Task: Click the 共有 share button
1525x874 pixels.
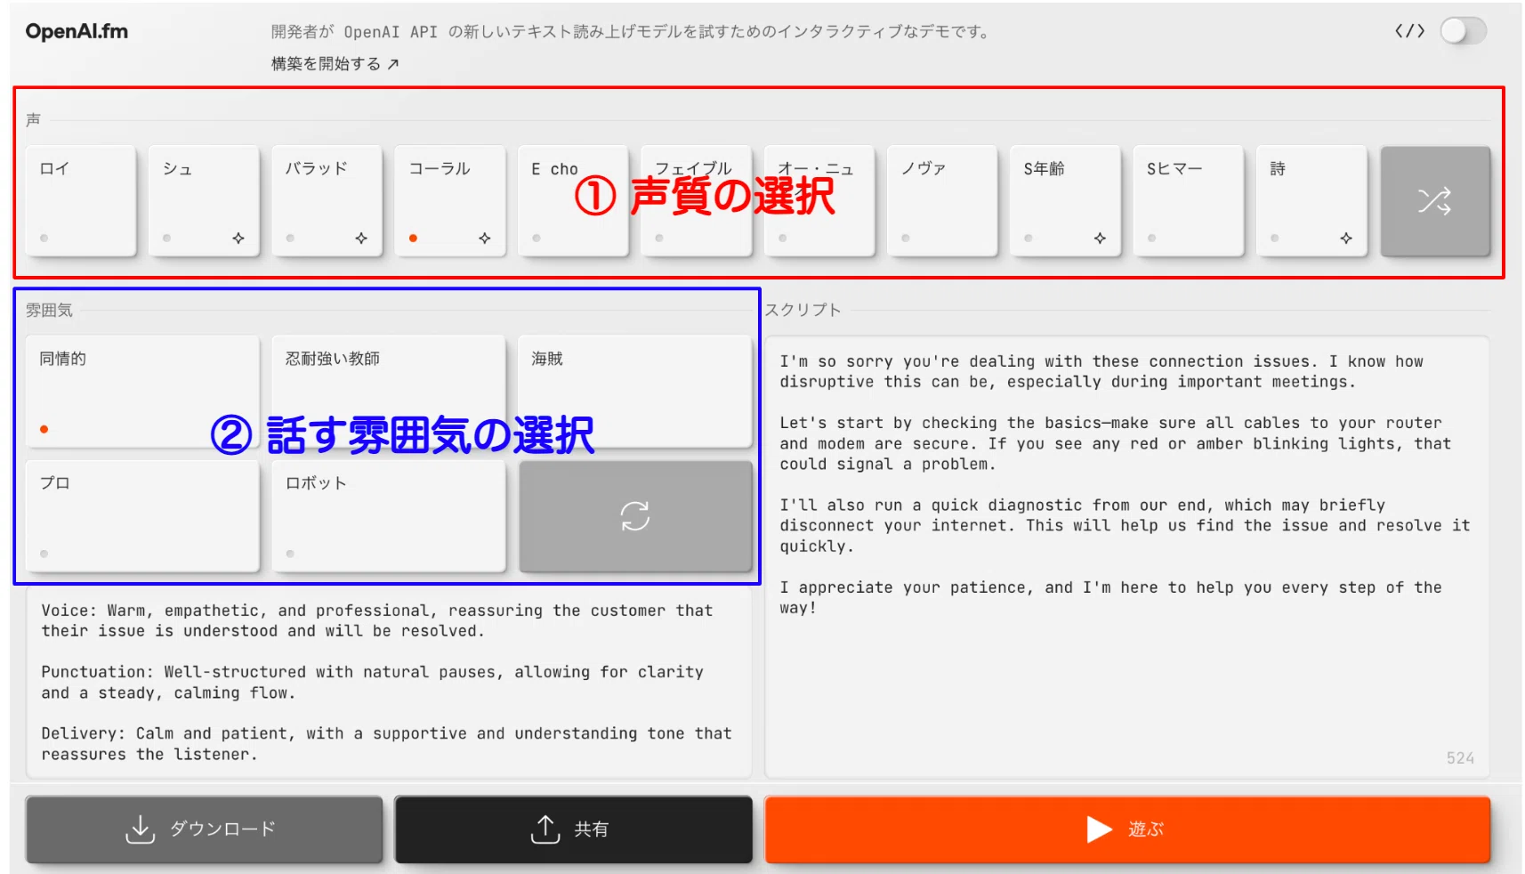Action: tap(573, 829)
